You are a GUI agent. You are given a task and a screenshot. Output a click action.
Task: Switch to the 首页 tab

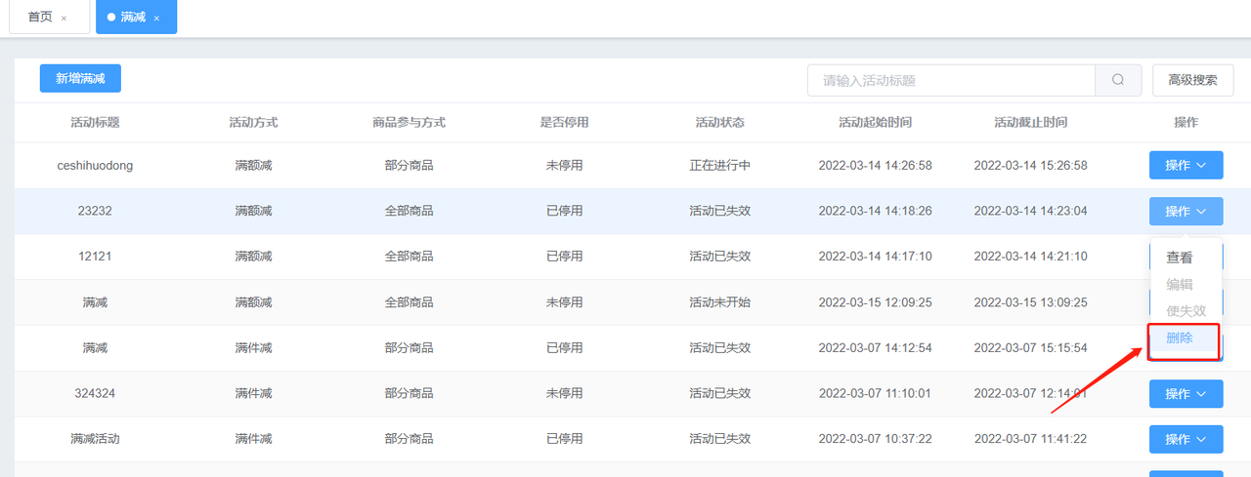[x=40, y=18]
